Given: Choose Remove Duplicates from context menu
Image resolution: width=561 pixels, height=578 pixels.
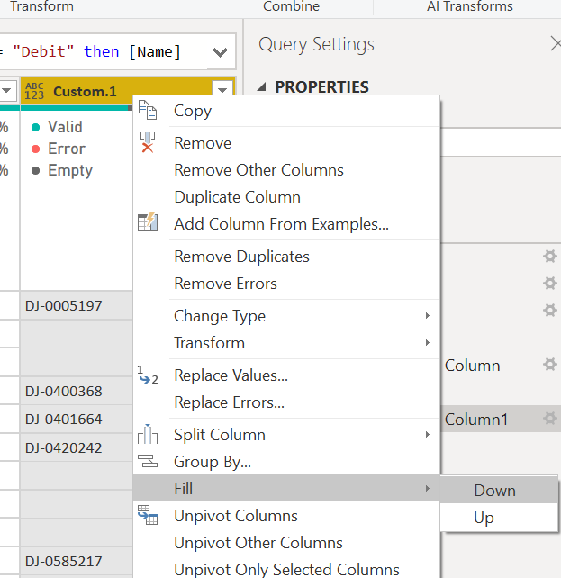Looking at the screenshot, I should (241, 257).
